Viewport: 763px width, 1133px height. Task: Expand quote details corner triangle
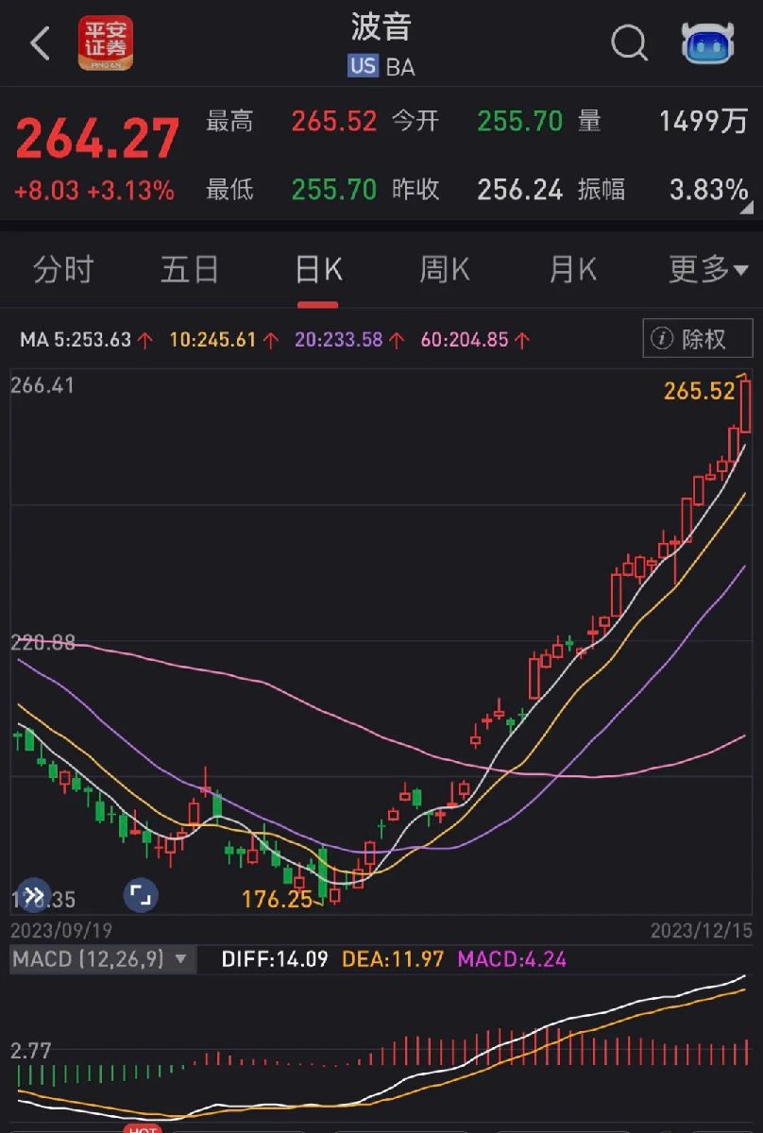(x=746, y=209)
